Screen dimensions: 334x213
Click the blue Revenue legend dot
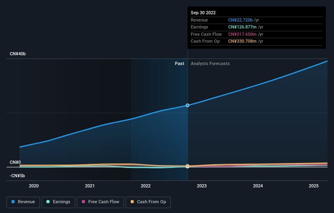(13, 202)
